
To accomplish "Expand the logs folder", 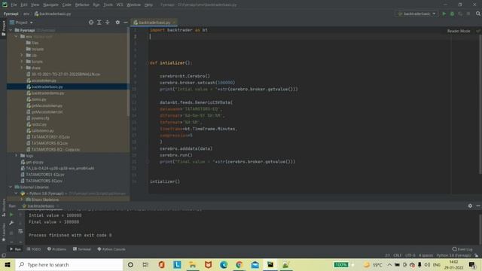I will 16,156.
